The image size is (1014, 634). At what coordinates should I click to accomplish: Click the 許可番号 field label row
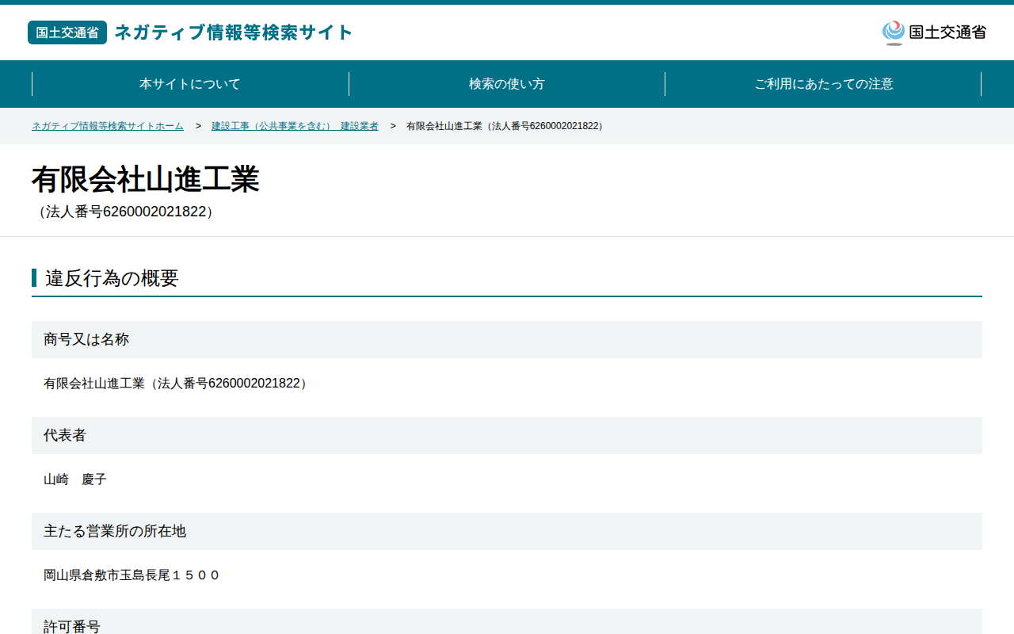coord(507,622)
